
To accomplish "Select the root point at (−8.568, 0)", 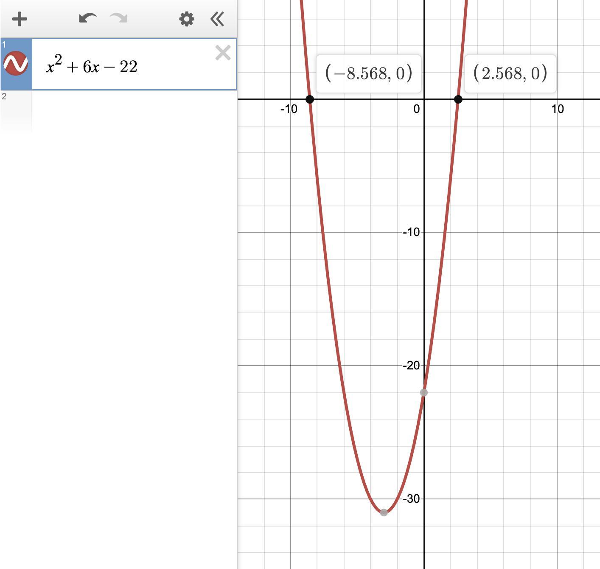I will 310,99.
